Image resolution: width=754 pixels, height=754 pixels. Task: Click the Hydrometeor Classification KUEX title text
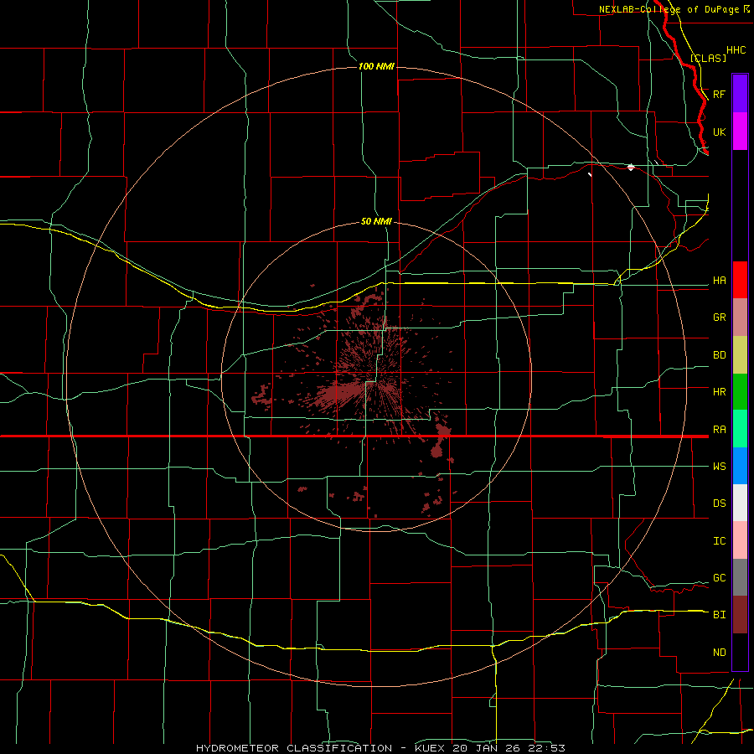pyautogui.click(x=380, y=748)
